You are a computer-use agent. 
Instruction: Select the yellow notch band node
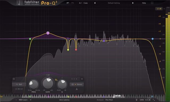[68, 50]
